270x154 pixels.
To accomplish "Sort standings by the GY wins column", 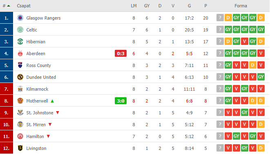I will (x=147, y=6).
